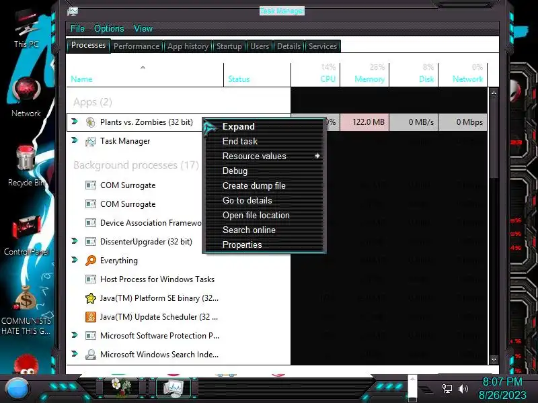
Task: Expand the DissenterUpgrader process group
Action: pyautogui.click(x=75, y=241)
